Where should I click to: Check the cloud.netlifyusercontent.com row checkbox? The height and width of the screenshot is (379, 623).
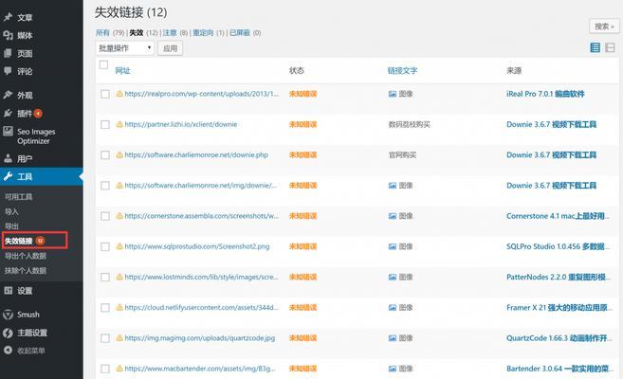click(x=105, y=308)
